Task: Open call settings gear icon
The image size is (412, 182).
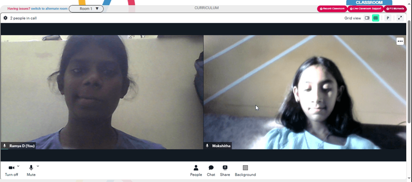Action: 5,18
